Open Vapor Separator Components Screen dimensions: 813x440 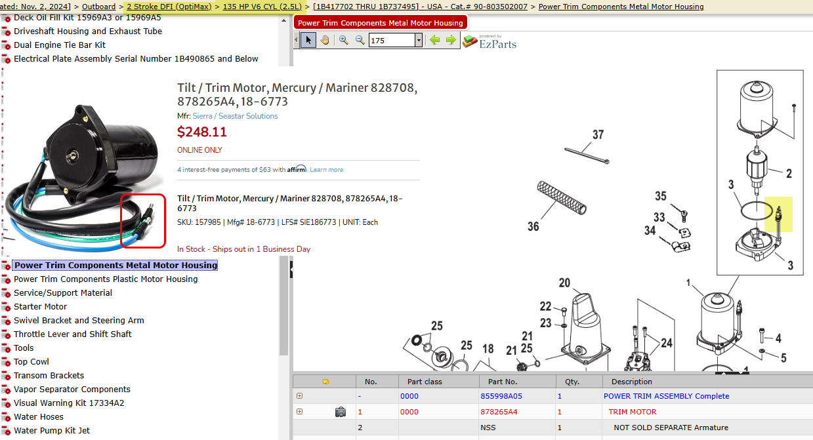click(72, 390)
